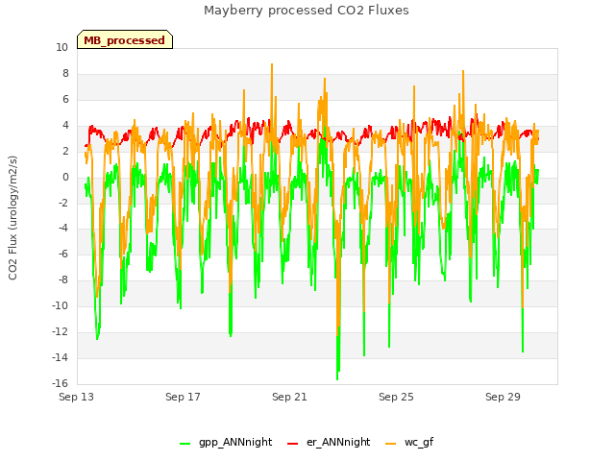Select the MB_processed tab

coord(125,39)
